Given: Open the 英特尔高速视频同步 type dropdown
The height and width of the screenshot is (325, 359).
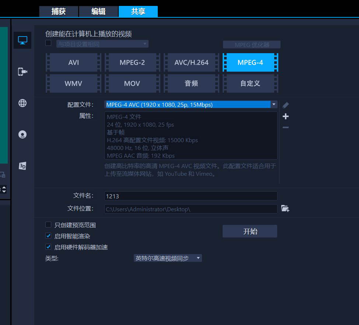Looking at the screenshot, I should click(199, 258).
